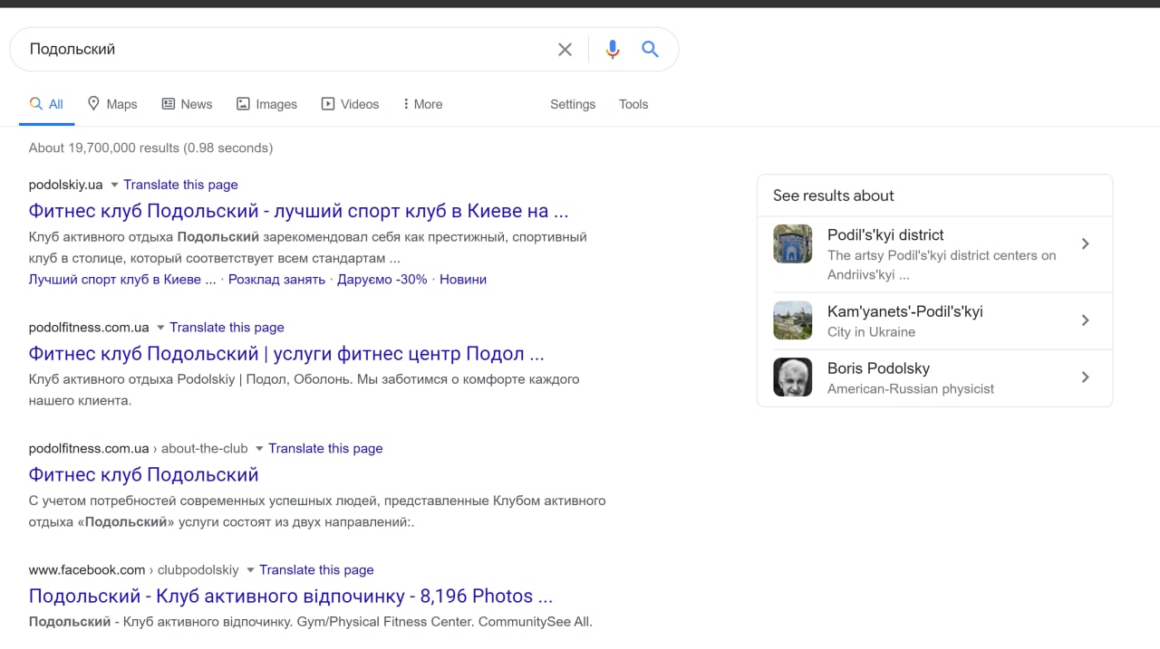
Task: Expand Kam'yanets'-Podil's'kyi chevron arrow
Action: point(1085,320)
